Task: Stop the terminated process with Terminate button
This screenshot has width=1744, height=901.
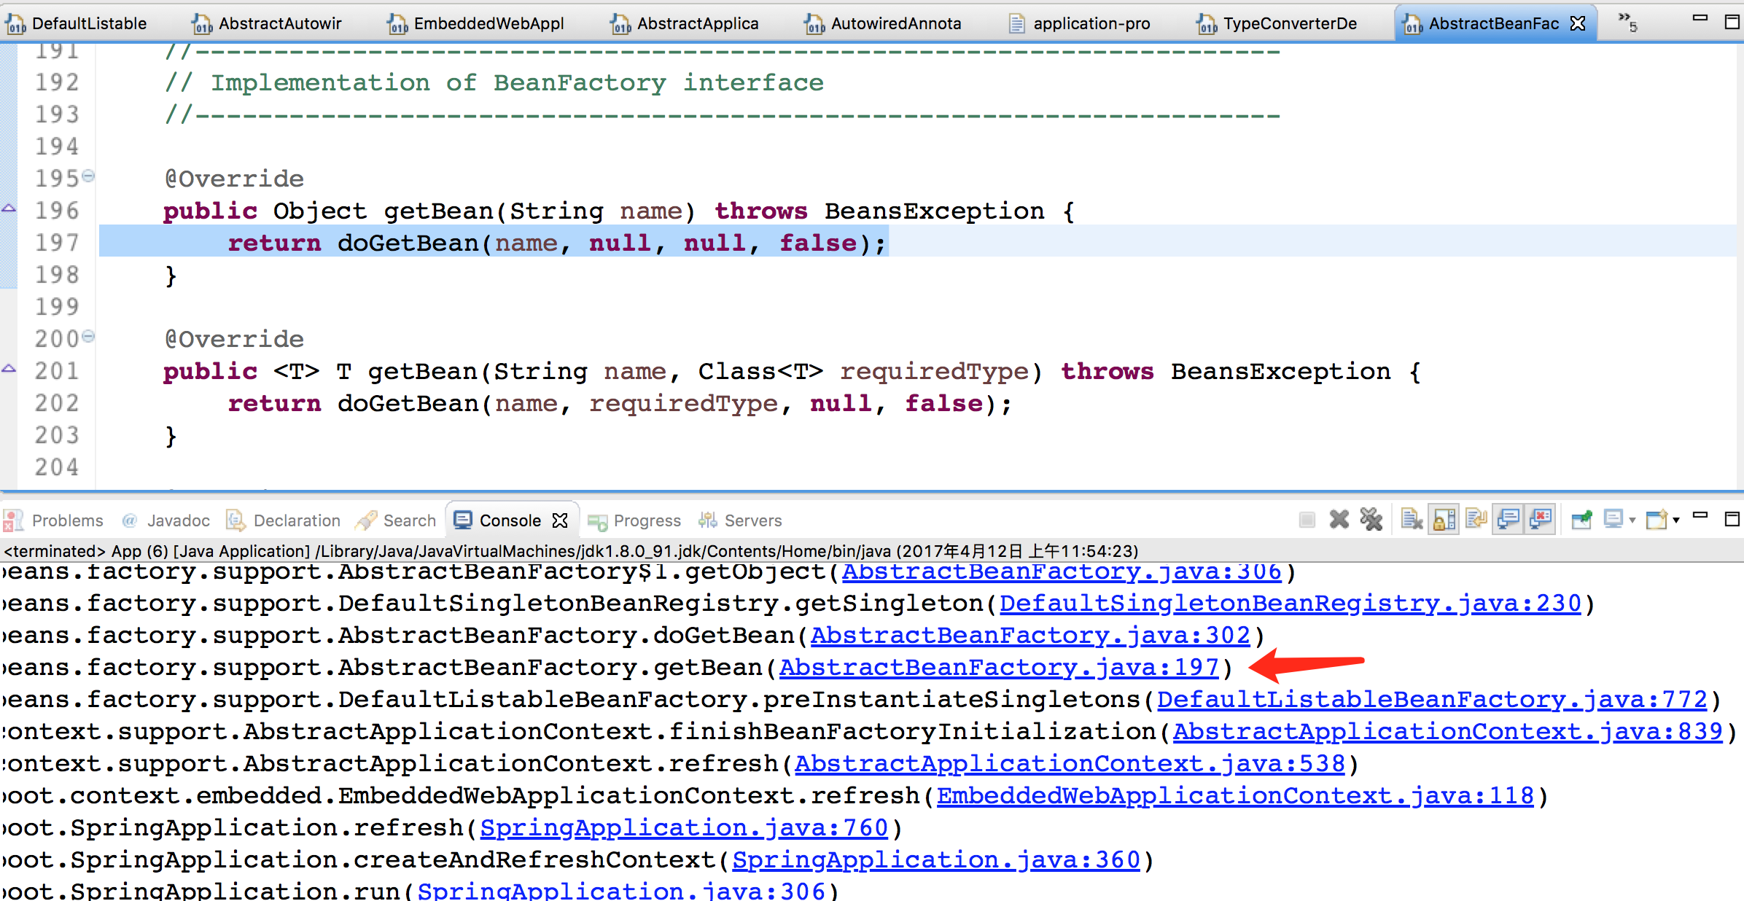Action: [1307, 520]
